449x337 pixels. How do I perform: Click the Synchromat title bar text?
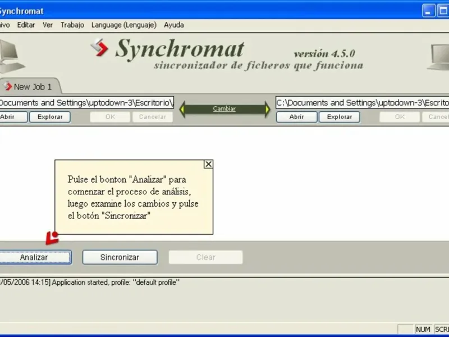pyautogui.click(x=21, y=11)
